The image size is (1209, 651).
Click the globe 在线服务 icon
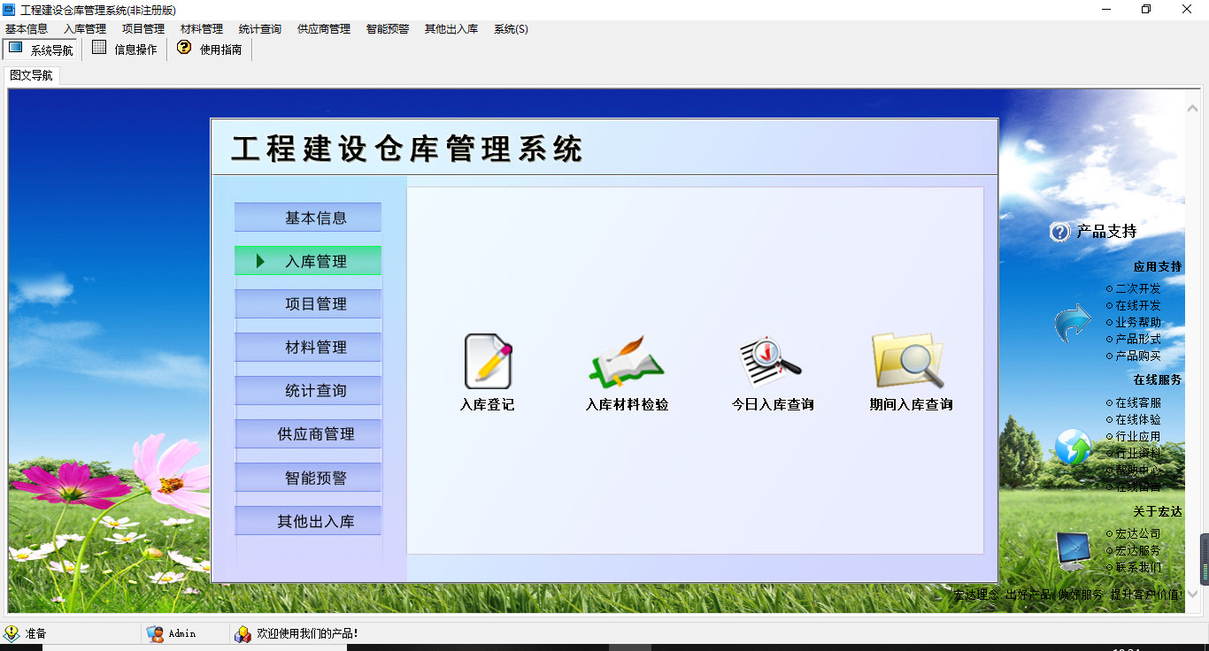pos(1073,447)
